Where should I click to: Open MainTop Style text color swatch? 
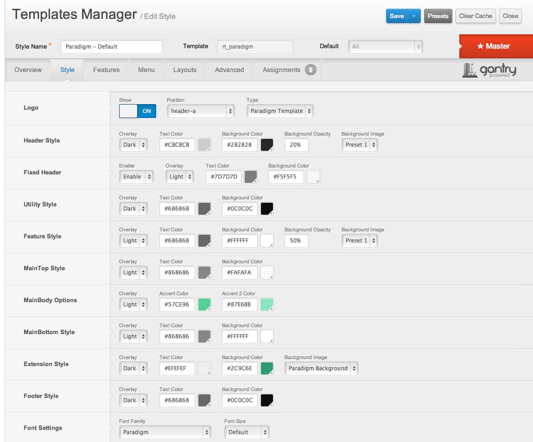click(204, 272)
